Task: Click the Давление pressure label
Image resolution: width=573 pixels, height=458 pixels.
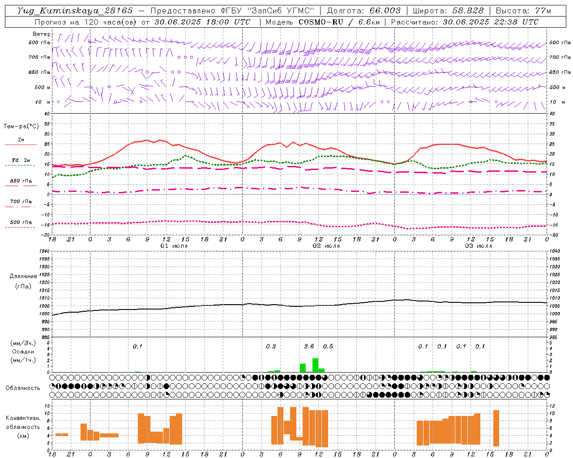Action: point(23,276)
